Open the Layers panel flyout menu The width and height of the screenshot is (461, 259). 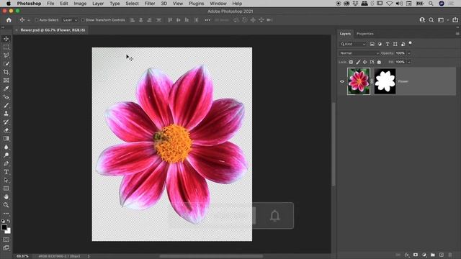[x=457, y=34]
